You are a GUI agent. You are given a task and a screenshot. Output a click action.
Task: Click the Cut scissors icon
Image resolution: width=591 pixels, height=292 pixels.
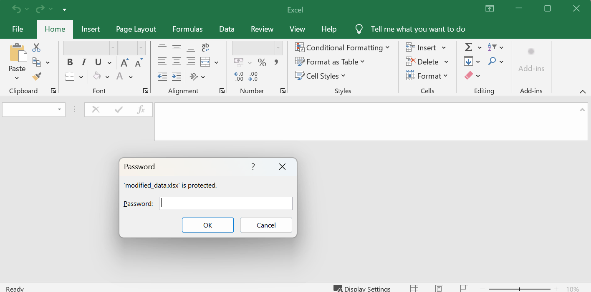[x=36, y=48]
